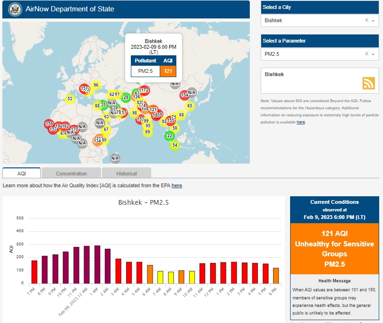The width and height of the screenshot is (383, 323).
Task: Open the EPA AQI calculation 'here' link
Action: click(176, 185)
